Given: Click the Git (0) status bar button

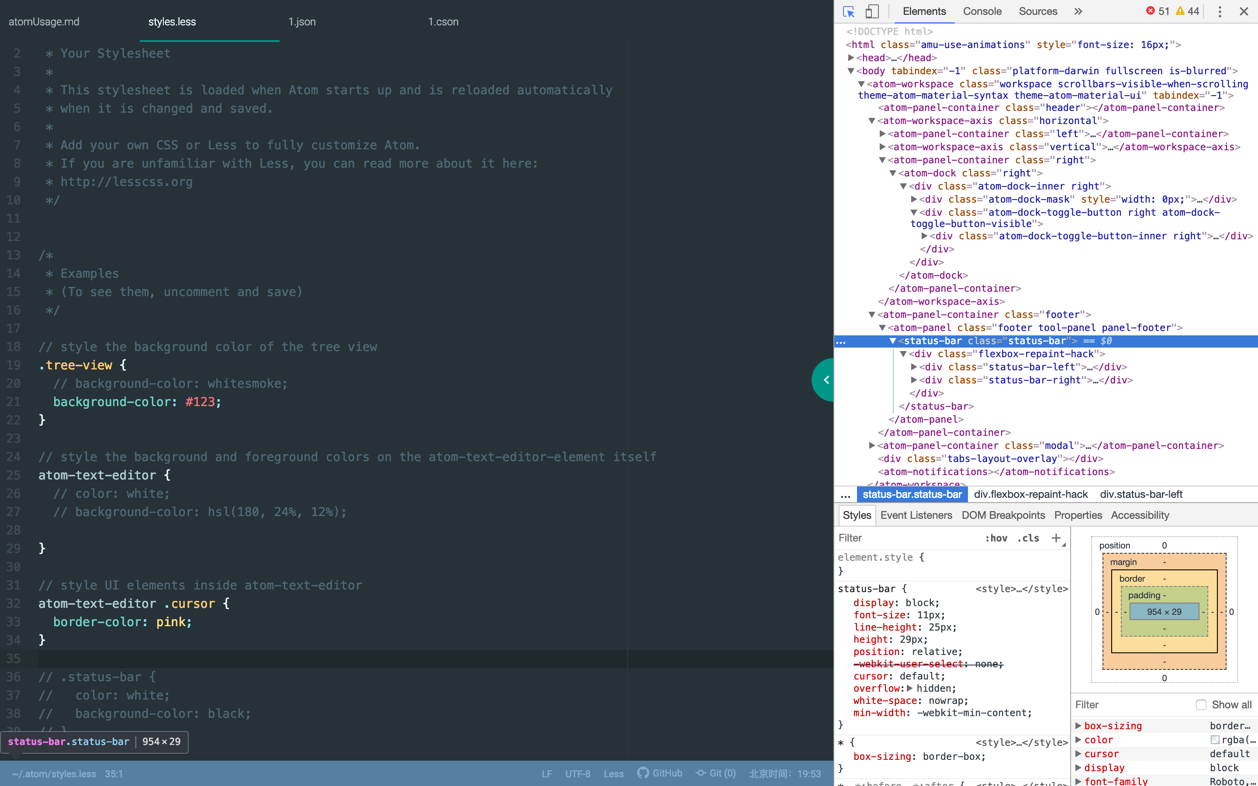Looking at the screenshot, I should tap(716, 773).
